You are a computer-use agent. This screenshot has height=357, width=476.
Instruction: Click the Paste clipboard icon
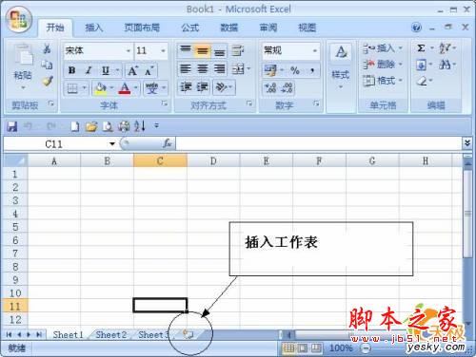[24, 54]
